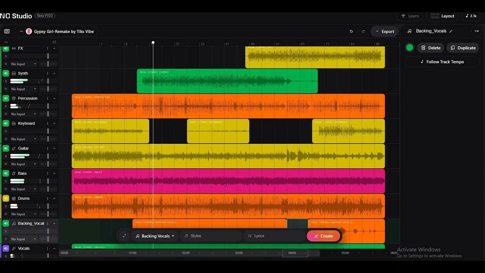Open the Guitar track three-dot menu
Image resolution: width=485 pixels, height=273 pixels.
coord(48,148)
